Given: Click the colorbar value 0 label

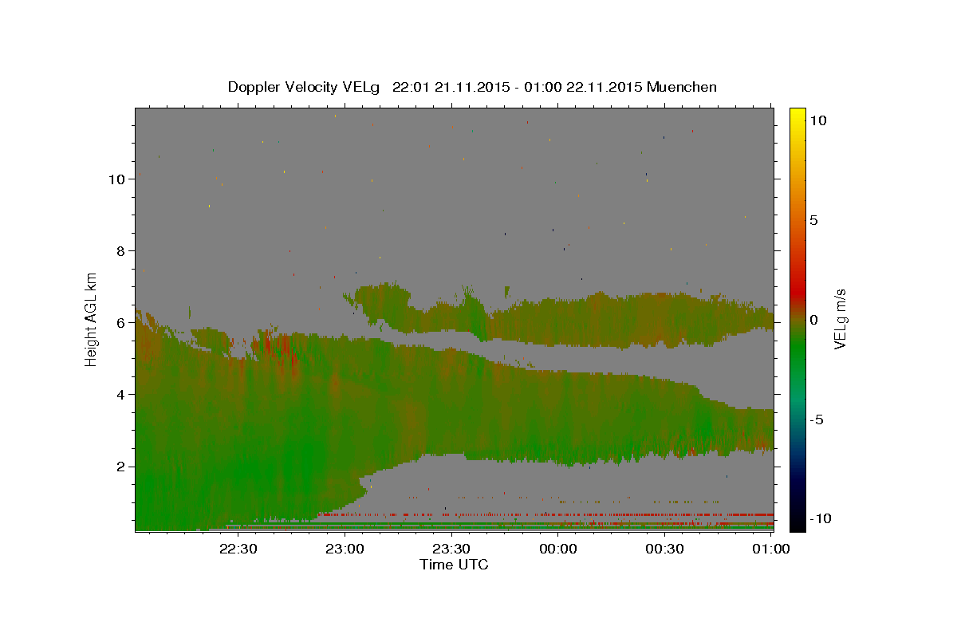Looking at the screenshot, I should pos(814,320).
